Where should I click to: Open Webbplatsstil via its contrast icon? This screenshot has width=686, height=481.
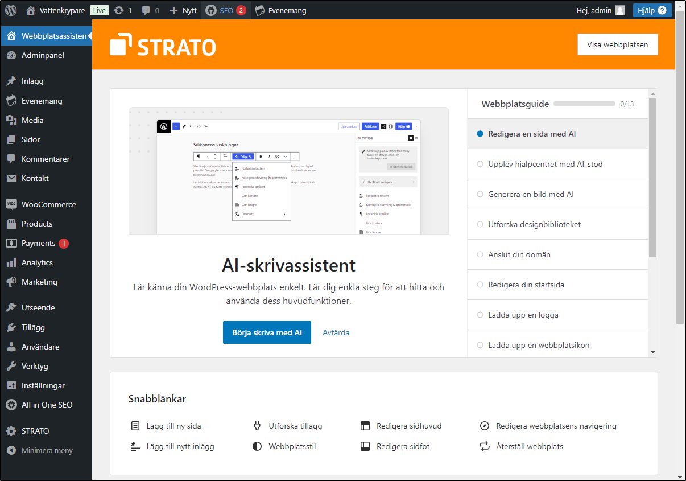click(256, 446)
